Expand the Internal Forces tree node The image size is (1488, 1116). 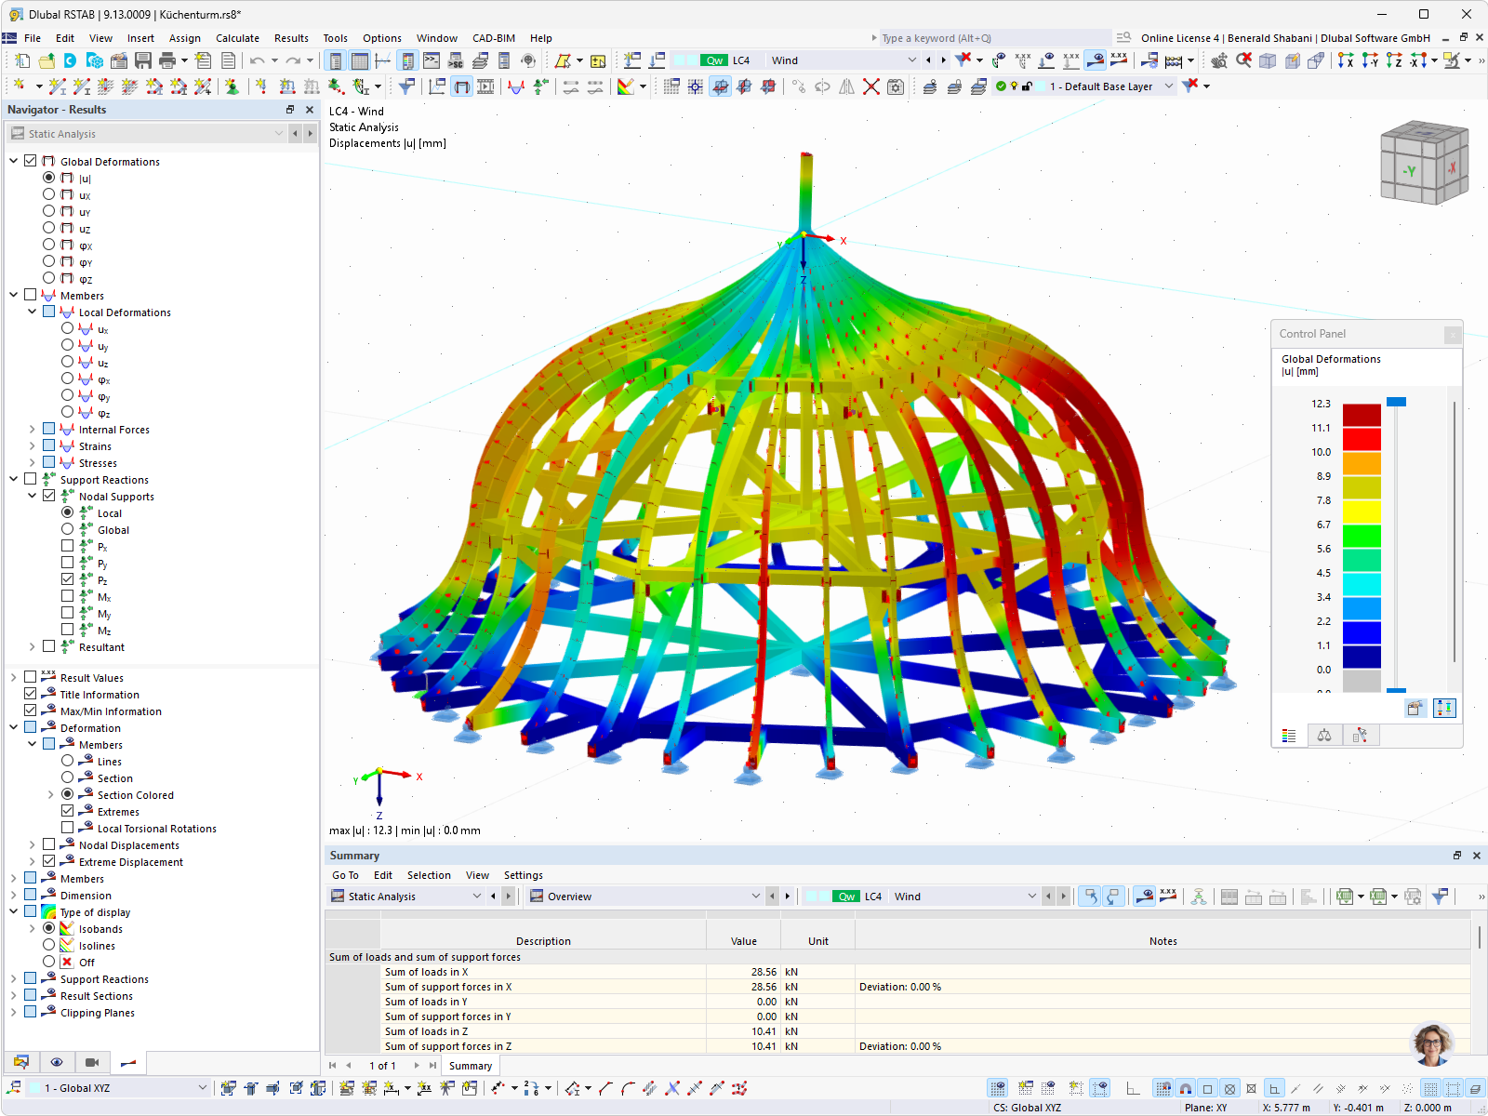[32, 429]
